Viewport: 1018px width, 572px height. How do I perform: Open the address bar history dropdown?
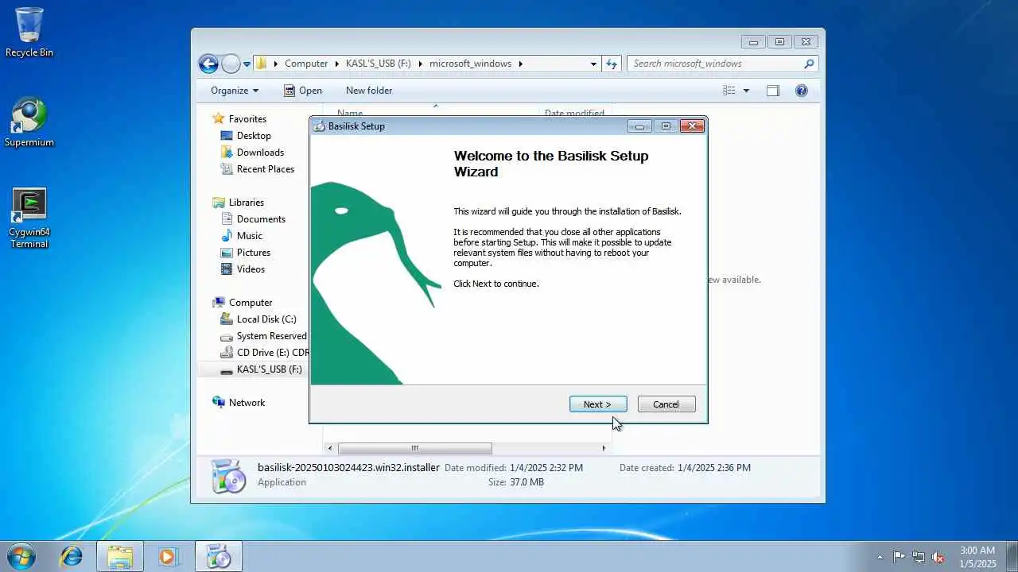[593, 64]
